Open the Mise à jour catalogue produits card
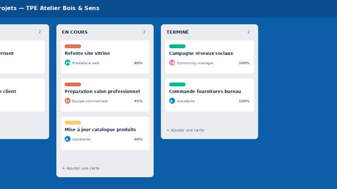Viewport: 337px width, 189px height. (x=105, y=133)
